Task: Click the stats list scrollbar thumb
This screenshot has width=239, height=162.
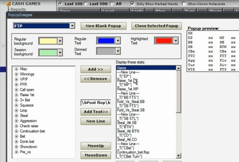Action: (x=179, y=92)
